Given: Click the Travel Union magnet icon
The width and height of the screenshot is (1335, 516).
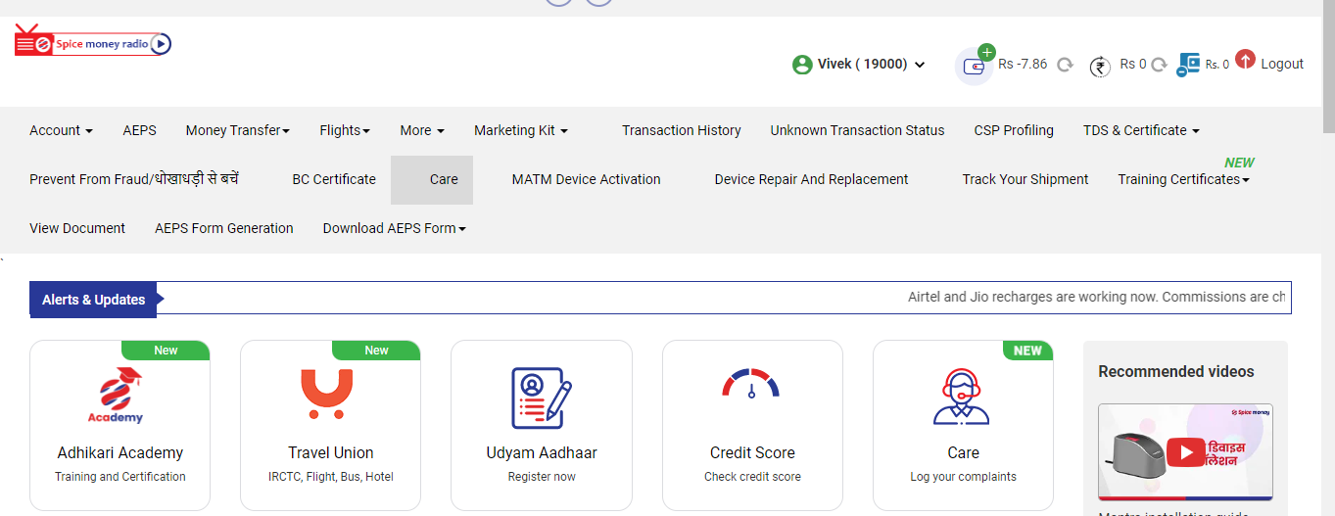Looking at the screenshot, I should tap(327, 394).
